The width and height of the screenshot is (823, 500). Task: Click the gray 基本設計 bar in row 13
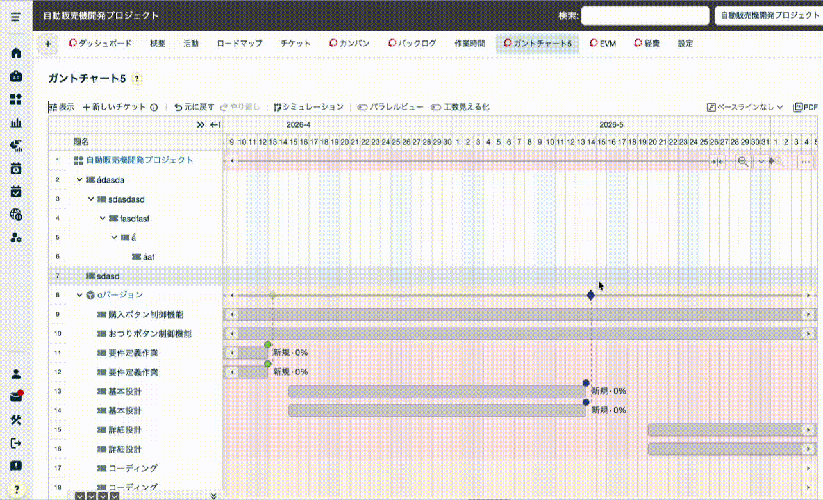pyautogui.click(x=437, y=392)
